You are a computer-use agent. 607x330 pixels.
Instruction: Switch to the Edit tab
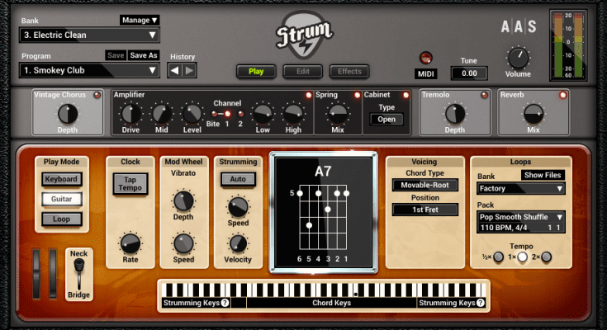click(302, 72)
